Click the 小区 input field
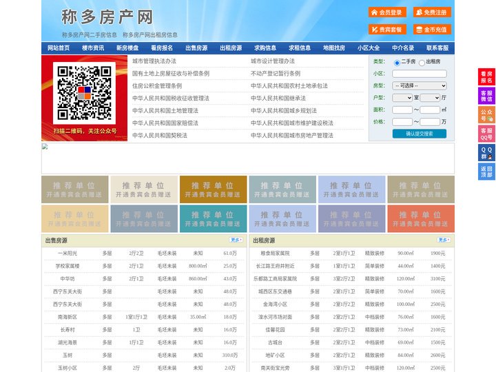The width and height of the screenshot is (496, 372). 420,74
